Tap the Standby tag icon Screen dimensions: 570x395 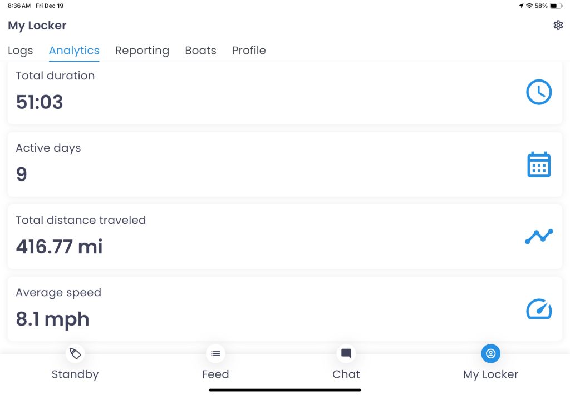[75, 353]
